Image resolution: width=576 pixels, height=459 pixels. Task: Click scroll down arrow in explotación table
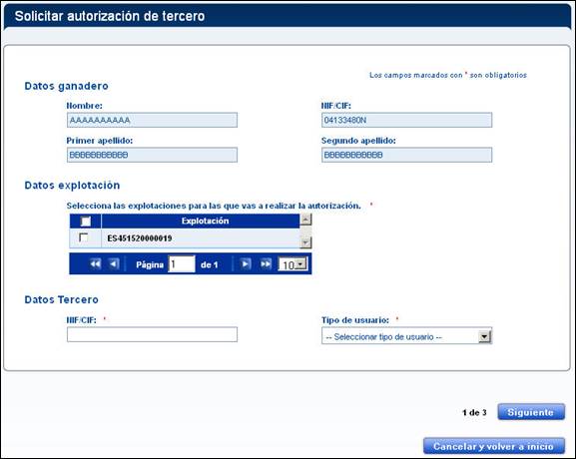(x=305, y=242)
